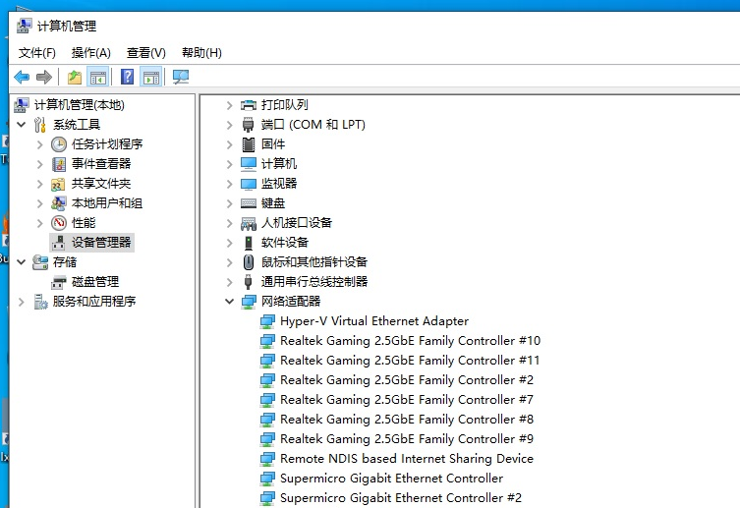Click the 鼠标和其他指针设备 label
Image resolution: width=740 pixels, height=508 pixels.
[313, 262]
